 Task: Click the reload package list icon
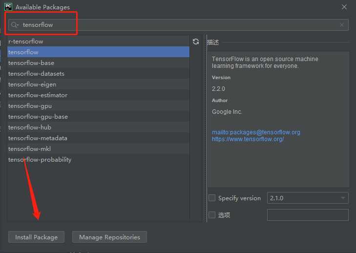click(x=196, y=42)
